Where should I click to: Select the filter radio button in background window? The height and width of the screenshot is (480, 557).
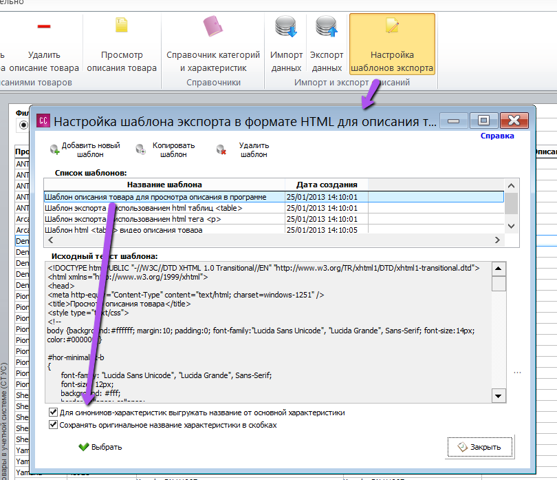(23, 125)
